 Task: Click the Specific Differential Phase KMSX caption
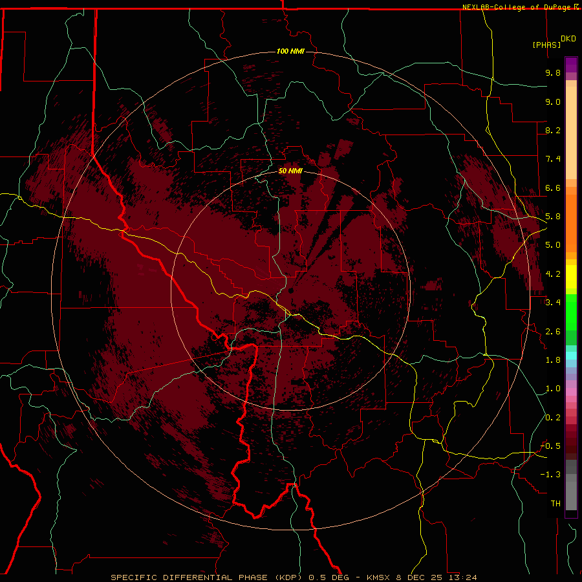click(294, 577)
